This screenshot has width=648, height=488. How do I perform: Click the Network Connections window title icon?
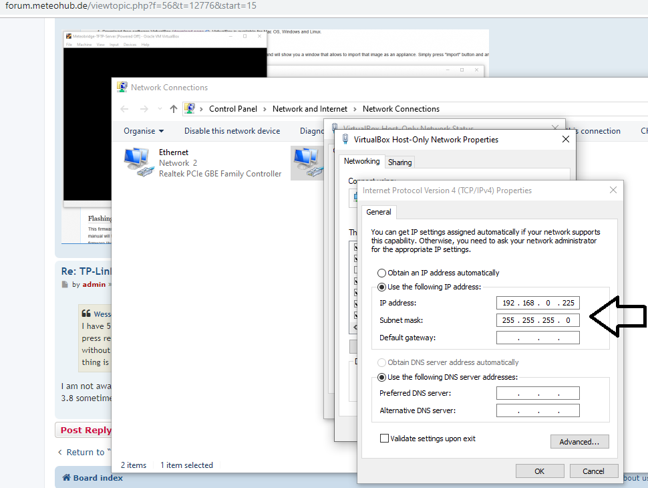click(122, 88)
